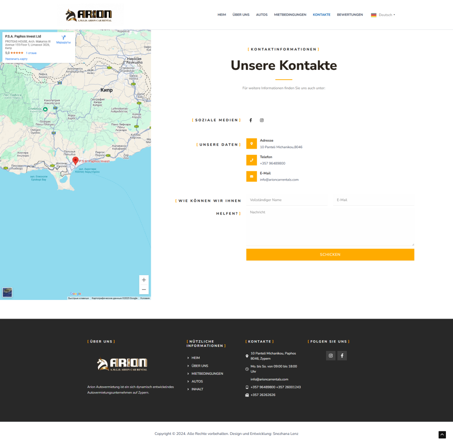The image size is (453, 446).
Task: Open Instagram icon beside Soziale Medien
Action: point(262,120)
